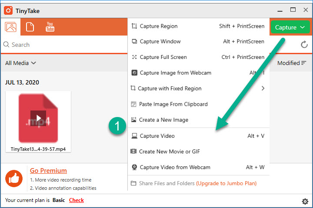
Task: Expand Capture with Fixed Region submenu
Action: click(x=263, y=88)
